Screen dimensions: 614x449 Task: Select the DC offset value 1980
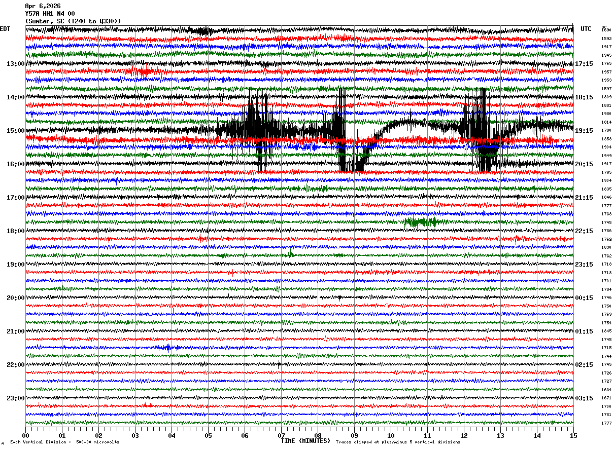click(x=606, y=114)
